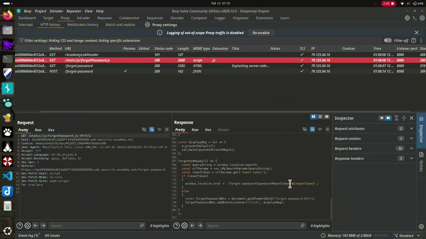Go to previous match in Request search
This screenshot has height=239, width=426.
36,226
